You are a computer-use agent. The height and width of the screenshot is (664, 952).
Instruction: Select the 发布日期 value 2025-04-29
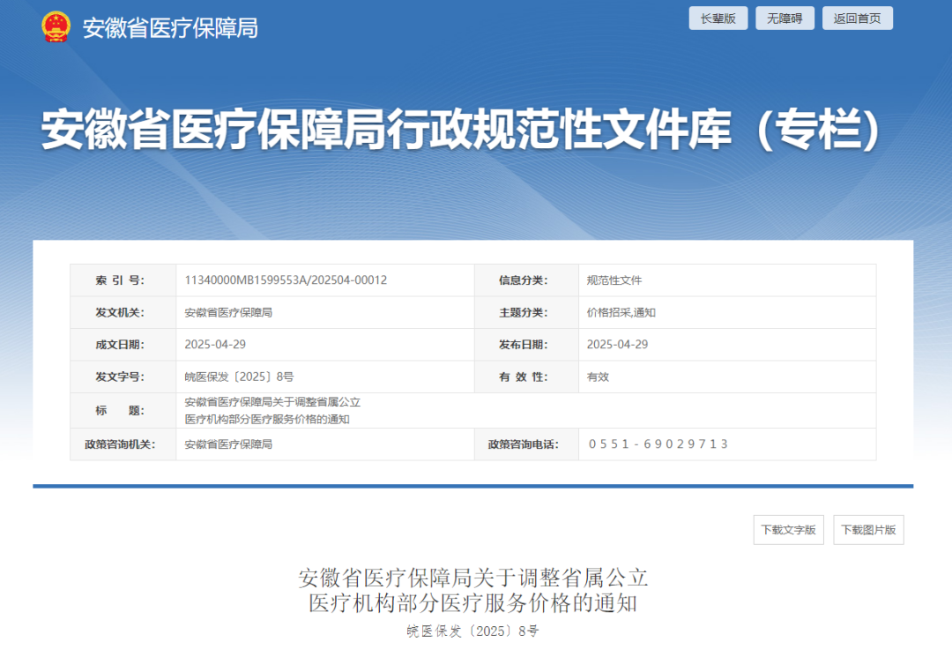[617, 345]
